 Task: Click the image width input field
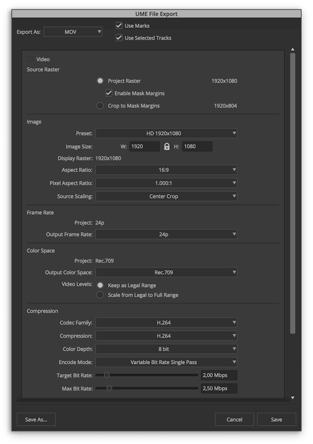tap(145, 146)
